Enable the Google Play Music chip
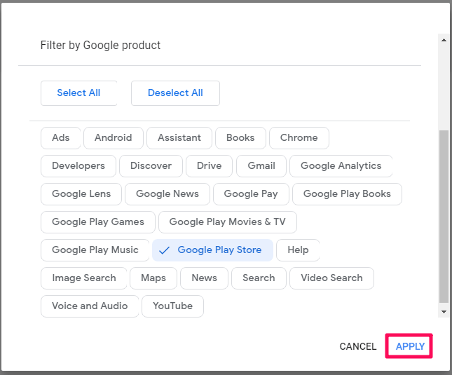This screenshot has width=452, height=375. 95,250
